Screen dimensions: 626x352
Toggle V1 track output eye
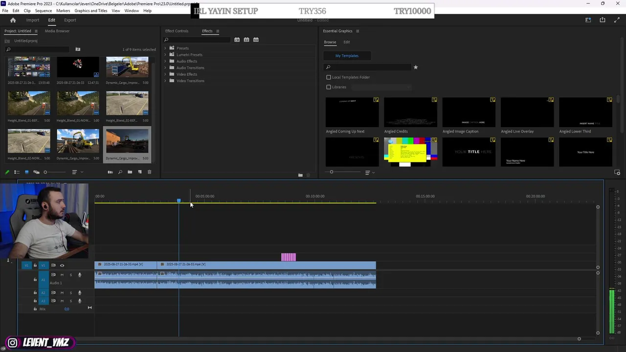62,265
